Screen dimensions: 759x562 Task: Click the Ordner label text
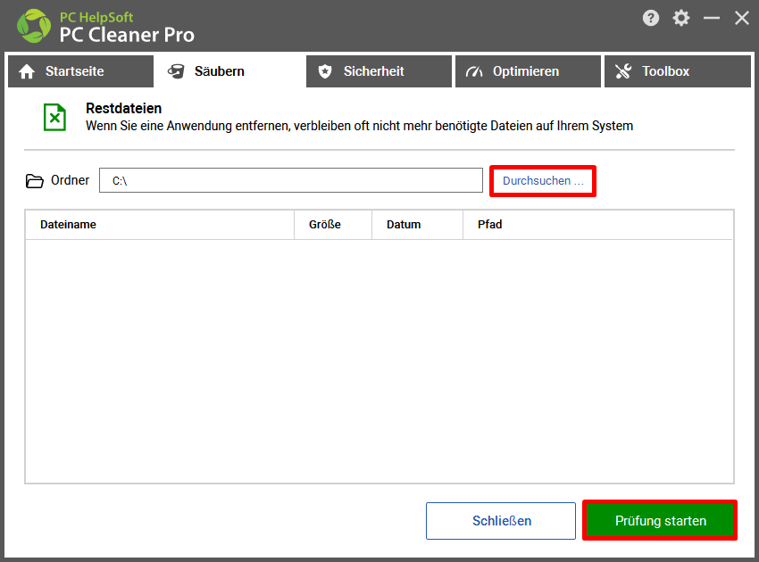pyautogui.click(x=71, y=180)
